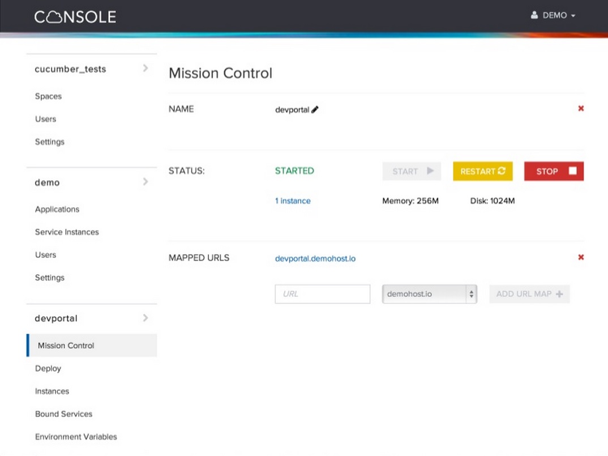
Task: Open Users under cucumber_tests
Action: coord(45,119)
